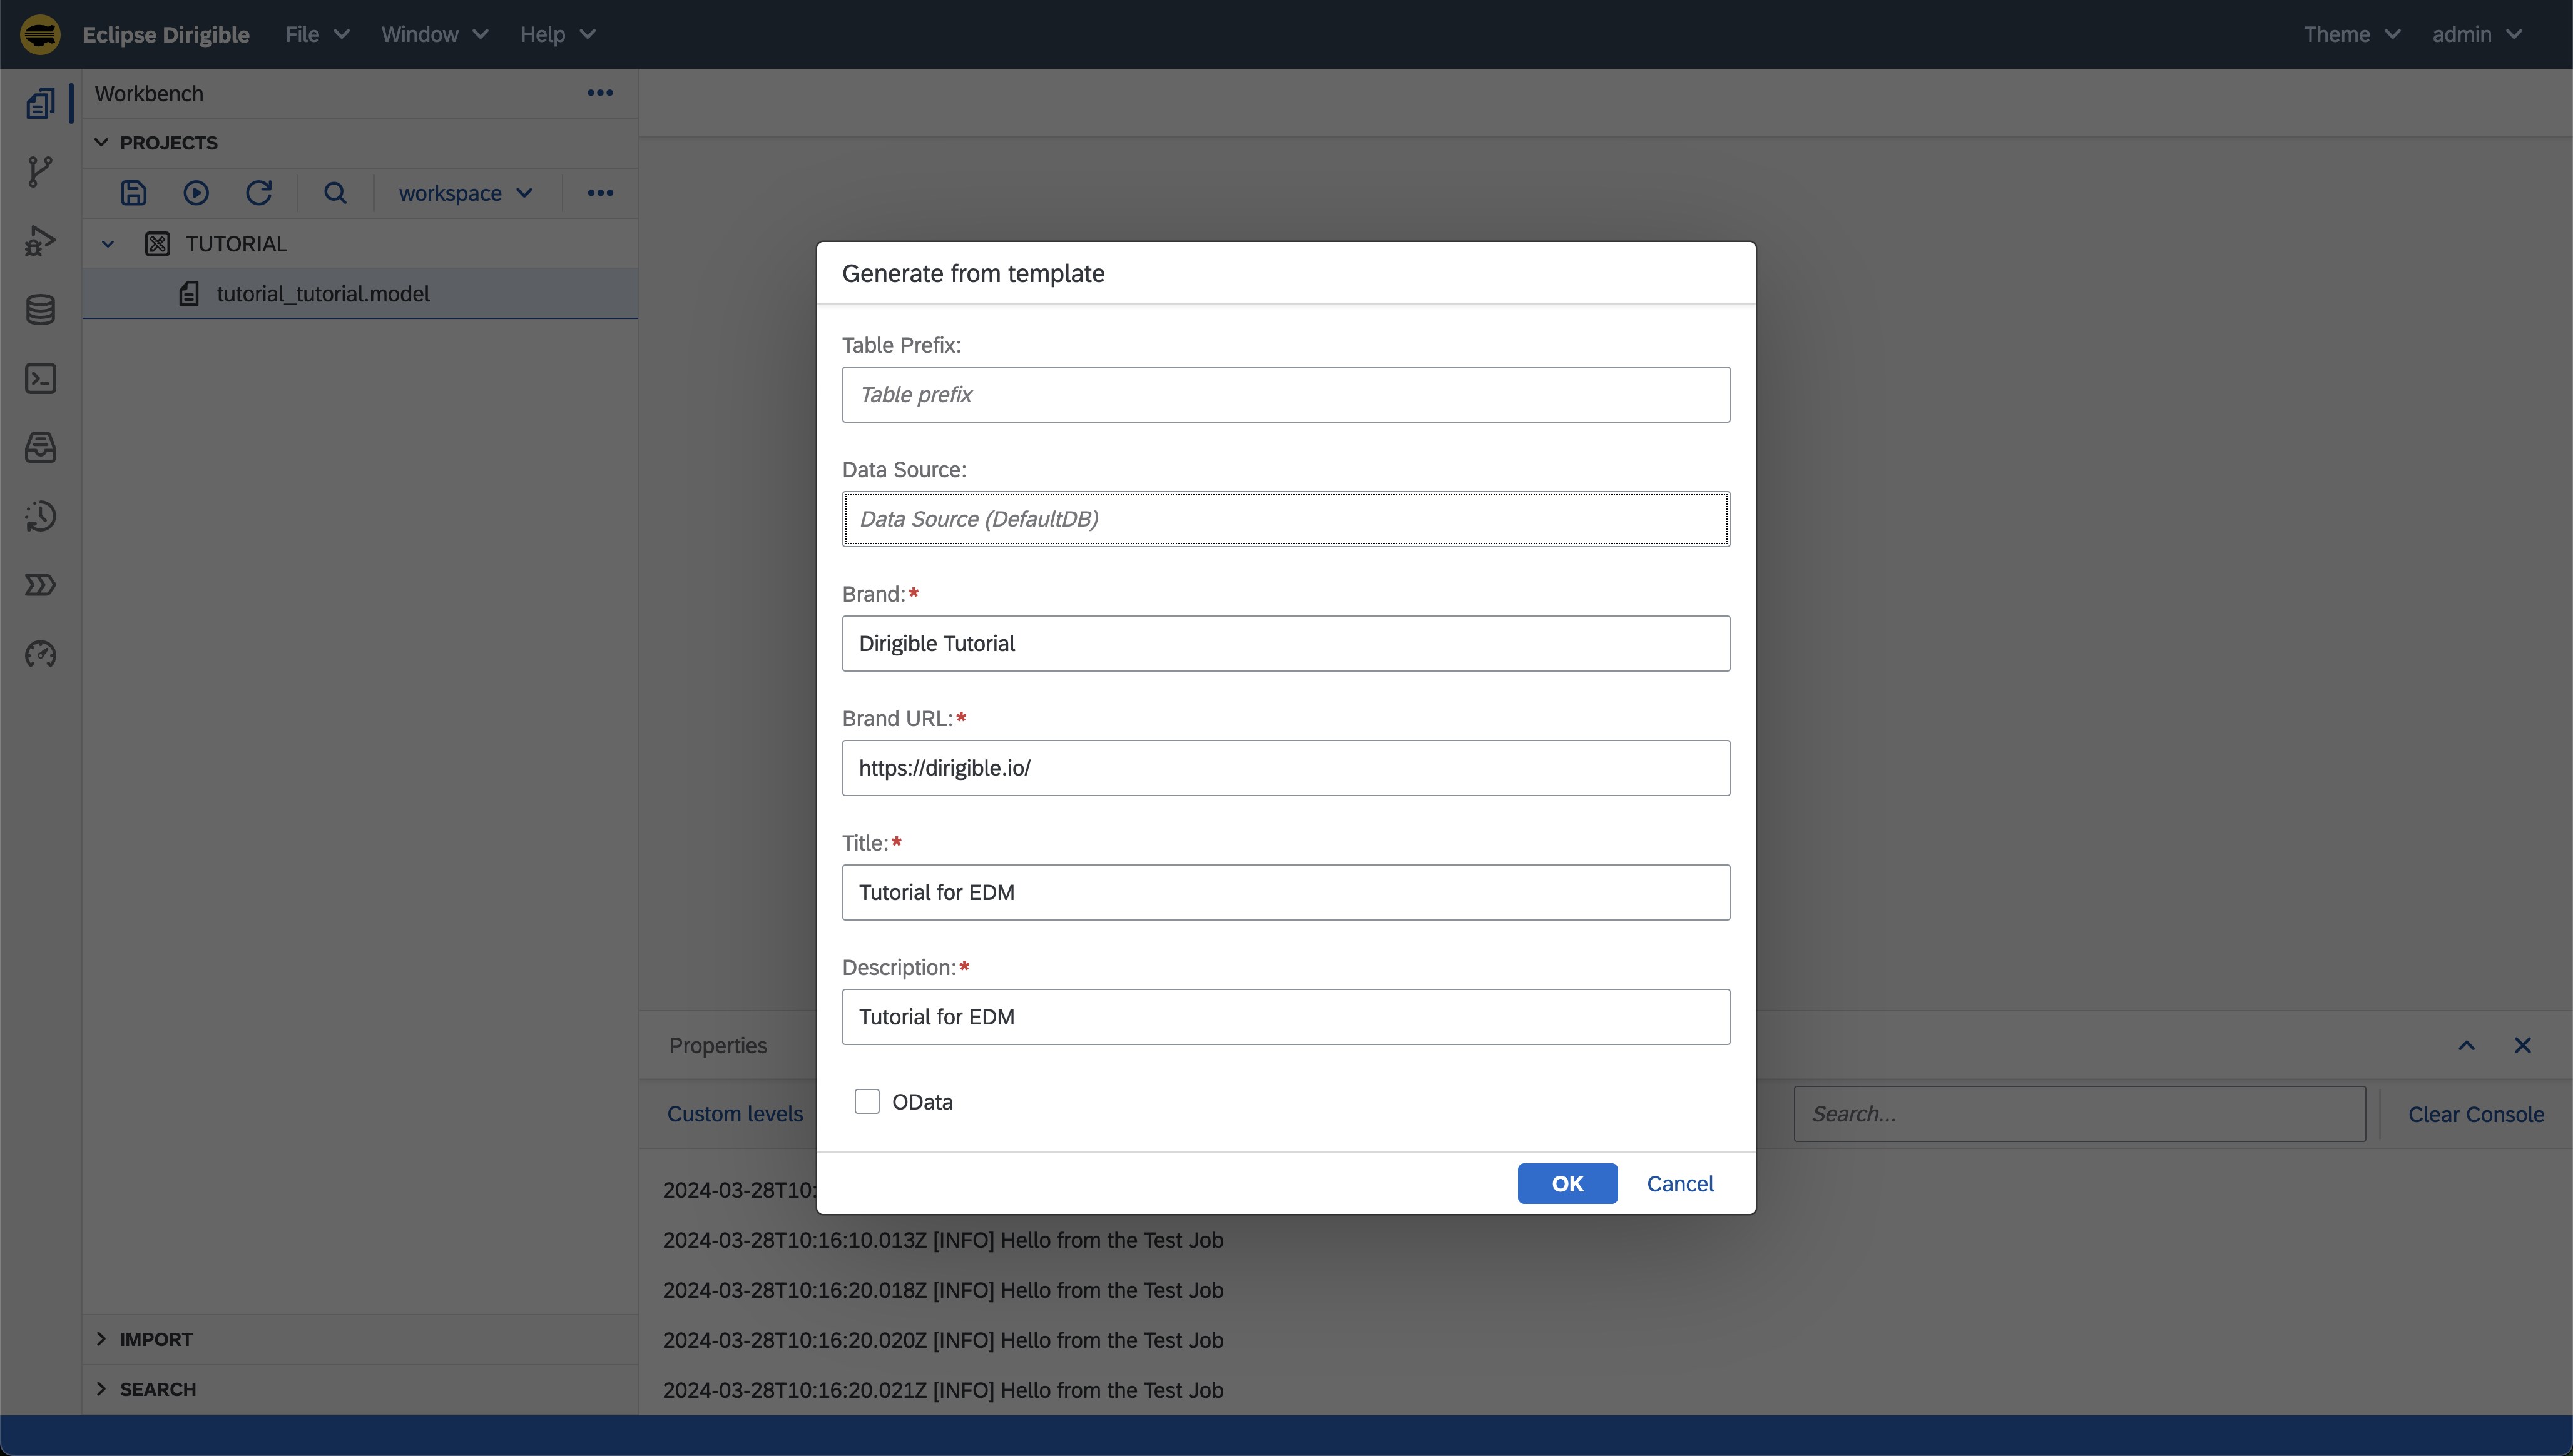Image resolution: width=2573 pixels, height=1456 pixels.
Task: Click the Data Source input field
Action: click(x=1285, y=519)
